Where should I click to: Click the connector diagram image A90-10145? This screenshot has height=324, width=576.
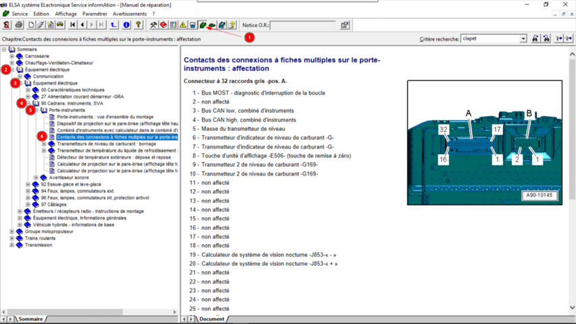tap(485, 142)
